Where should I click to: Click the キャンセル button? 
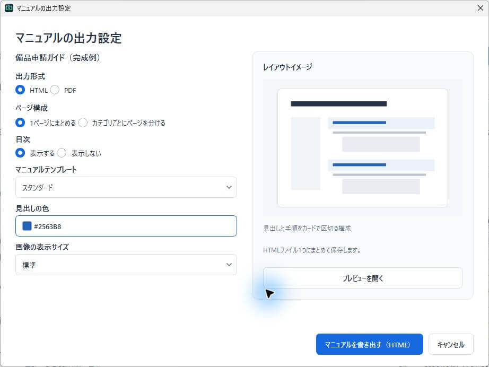(451, 344)
